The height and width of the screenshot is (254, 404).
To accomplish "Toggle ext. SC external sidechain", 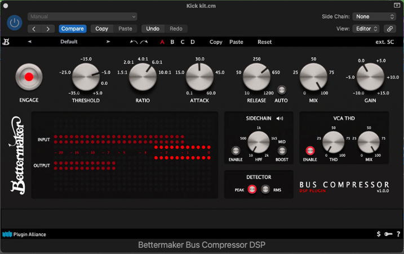I will (385, 42).
